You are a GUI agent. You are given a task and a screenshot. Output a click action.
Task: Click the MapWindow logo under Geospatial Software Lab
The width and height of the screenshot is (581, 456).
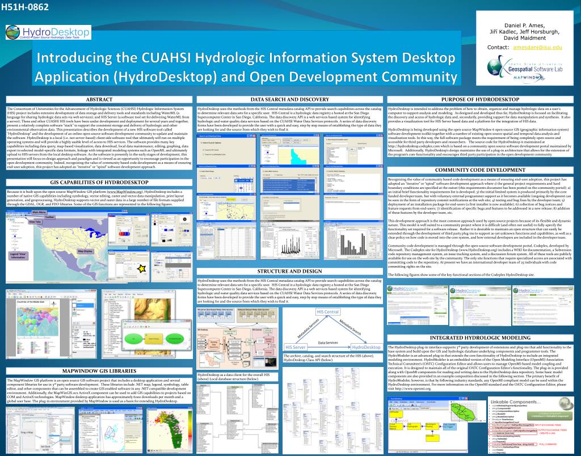(529, 78)
